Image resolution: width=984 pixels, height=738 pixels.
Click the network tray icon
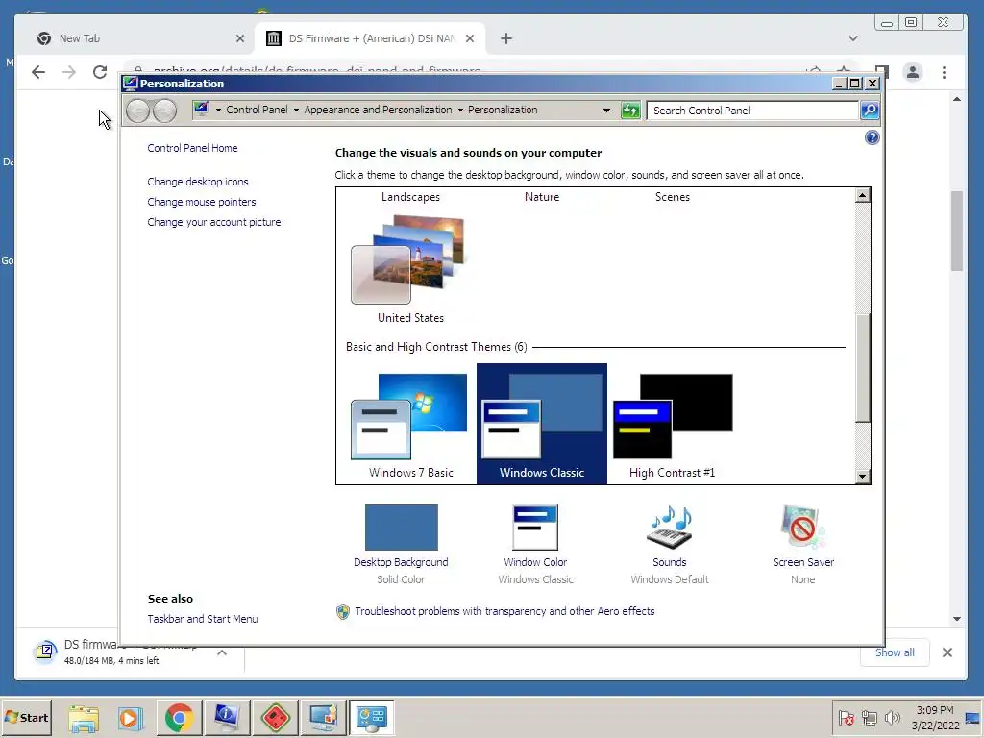click(869, 717)
